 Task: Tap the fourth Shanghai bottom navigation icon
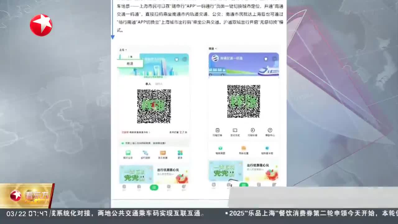[x=169, y=187]
